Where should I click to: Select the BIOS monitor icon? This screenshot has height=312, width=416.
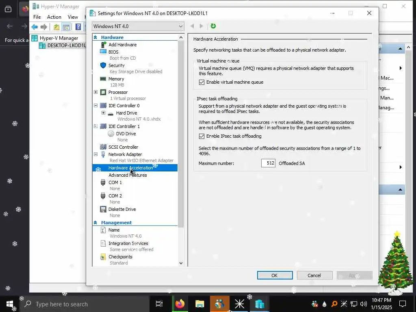103,52
